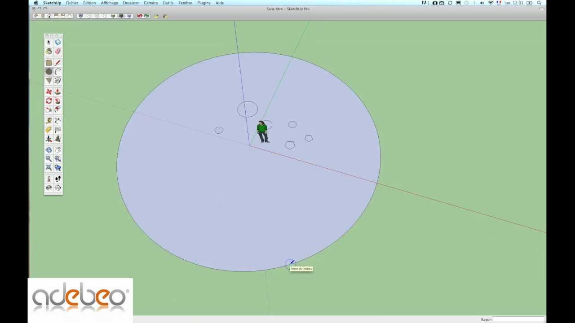Select the 3D Text tool
The width and height of the screenshot is (575, 323).
pyautogui.click(x=57, y=139)
